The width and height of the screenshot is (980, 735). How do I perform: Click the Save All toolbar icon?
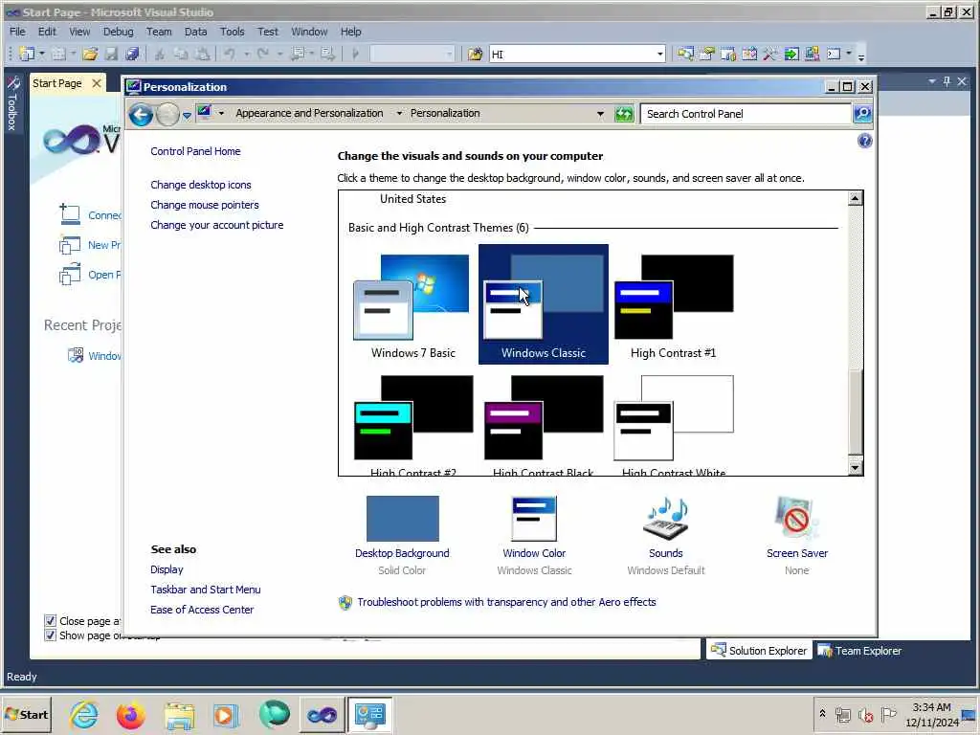click(x=132, y=54)
